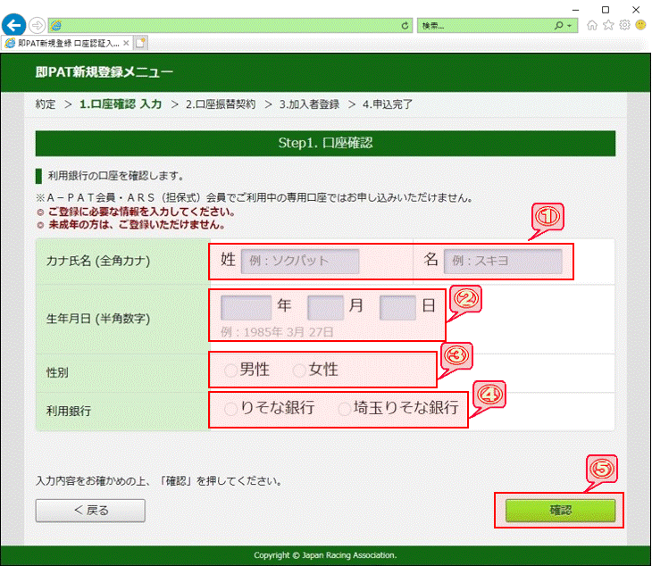This screenshot has width=652, height=566.
Task: Open a new browser tab
Action: 140,43
